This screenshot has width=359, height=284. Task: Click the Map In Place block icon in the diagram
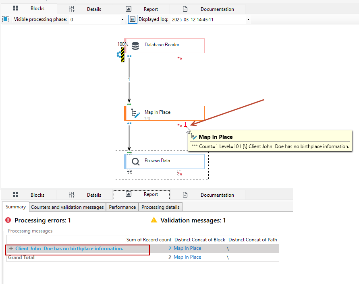[x=135, y=113]
